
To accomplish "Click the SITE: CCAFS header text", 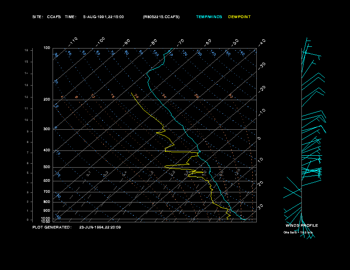I will 47,17.
